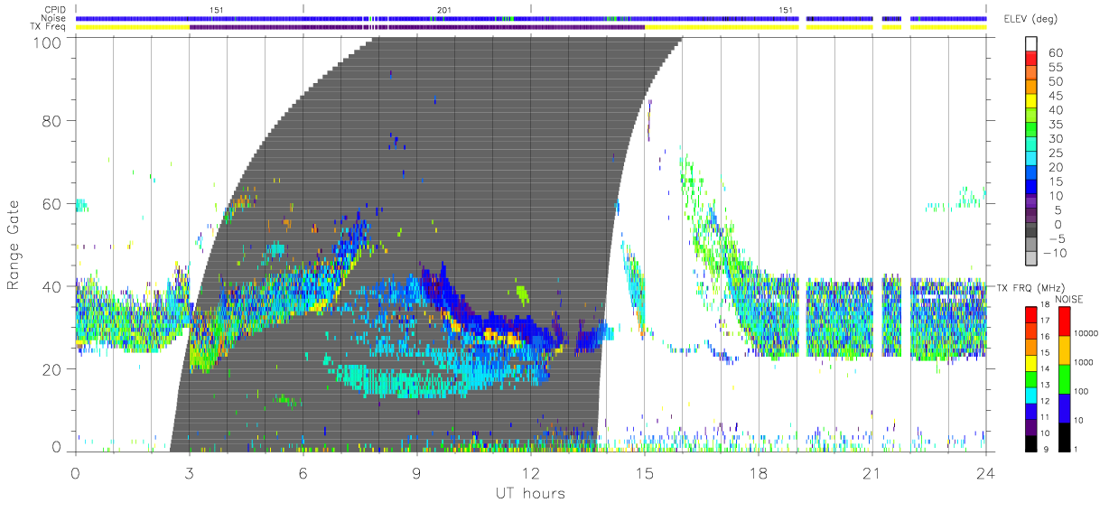This screenshot has height=512, width=1109.
Task: Click the purple TX Freq bar segment near 9 UT
Action: (x=416, y=27)
